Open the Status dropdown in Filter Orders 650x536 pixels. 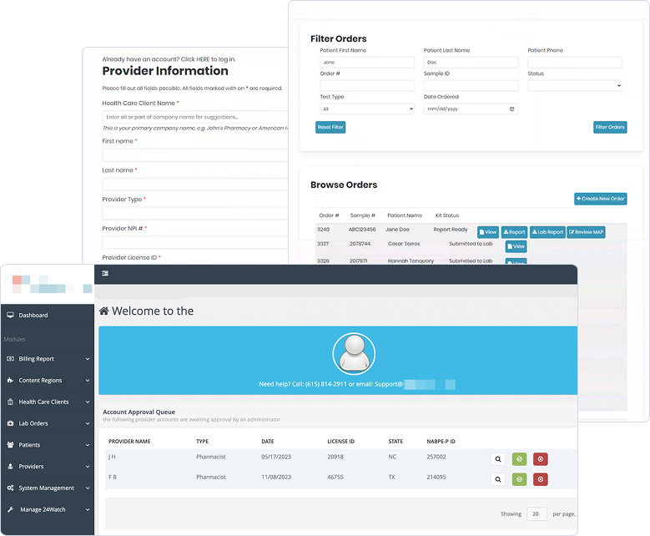[x=574, y=85]
